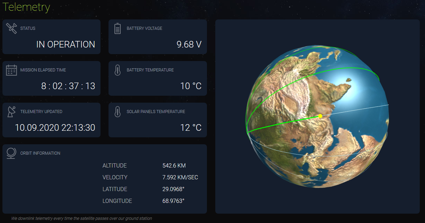Select the Telemetry page heading
This screenshot has height=223, width=425.
[26, 8]
